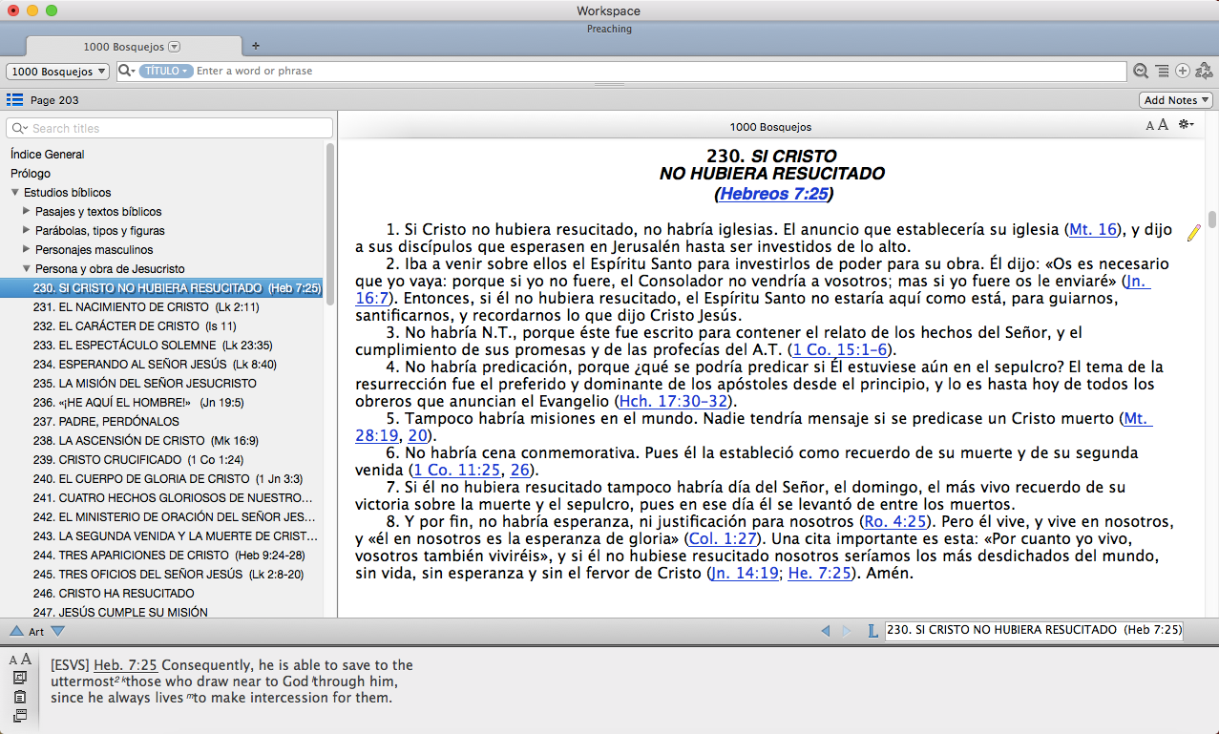Select 244. TRES APARICIONES DE CRISTO
The image size is (1219, 734).
coord(168,556)
